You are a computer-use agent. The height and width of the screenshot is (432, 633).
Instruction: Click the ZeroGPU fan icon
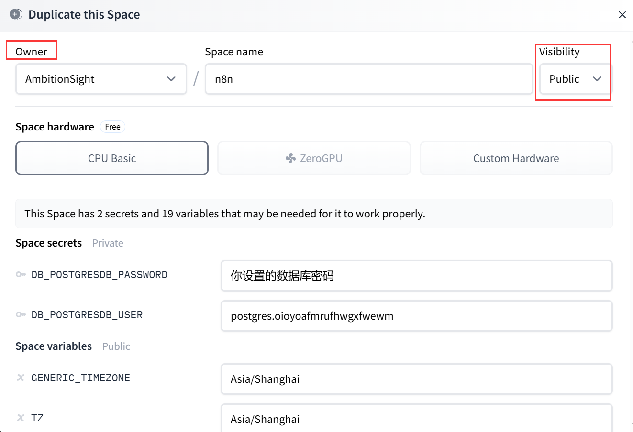290,159
